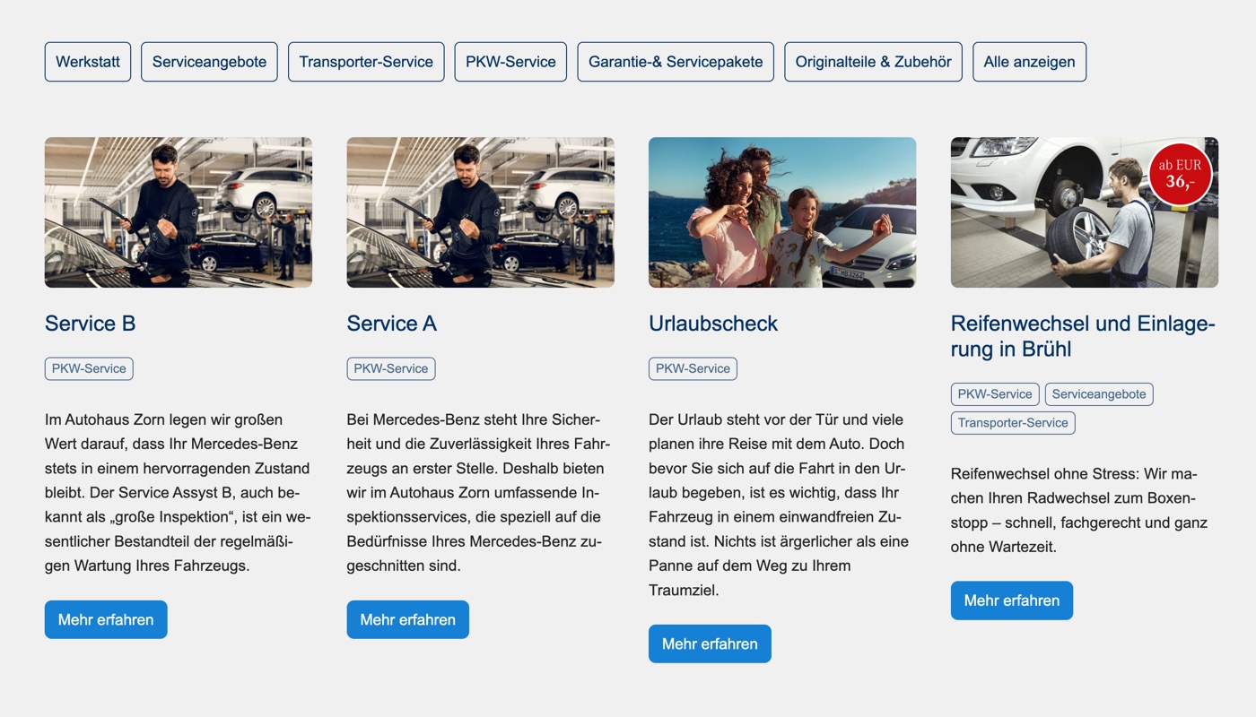
Task: Filter by Serviceangebote
Action: (x=209, y=62)
